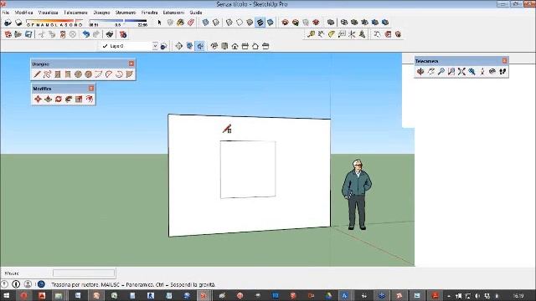This screenshot has width=536, height=301.
Task: Toggle X-Ray face style
Action: [x=205, y=23]
